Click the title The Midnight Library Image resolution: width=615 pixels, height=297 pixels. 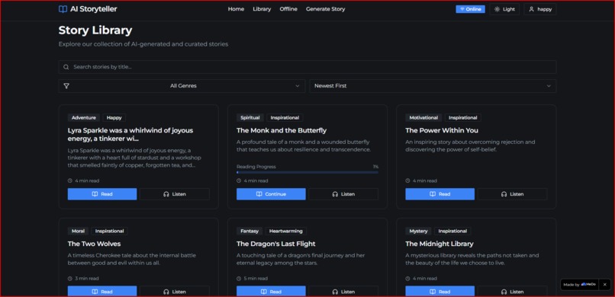440,244
